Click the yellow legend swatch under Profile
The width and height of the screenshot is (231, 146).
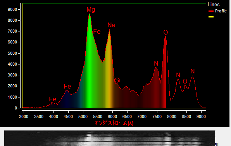tap(211, 17)
